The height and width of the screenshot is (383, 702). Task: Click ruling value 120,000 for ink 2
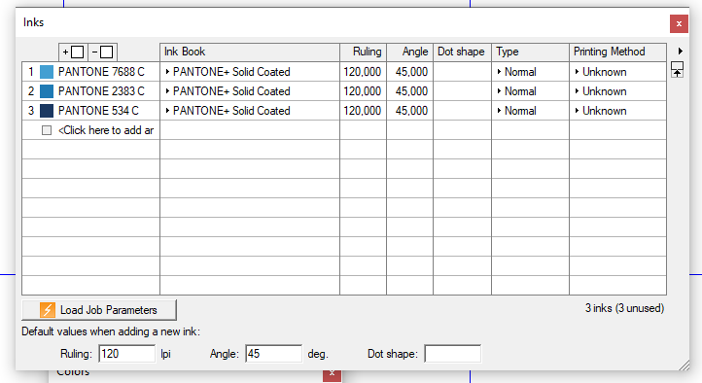point(363,91)
